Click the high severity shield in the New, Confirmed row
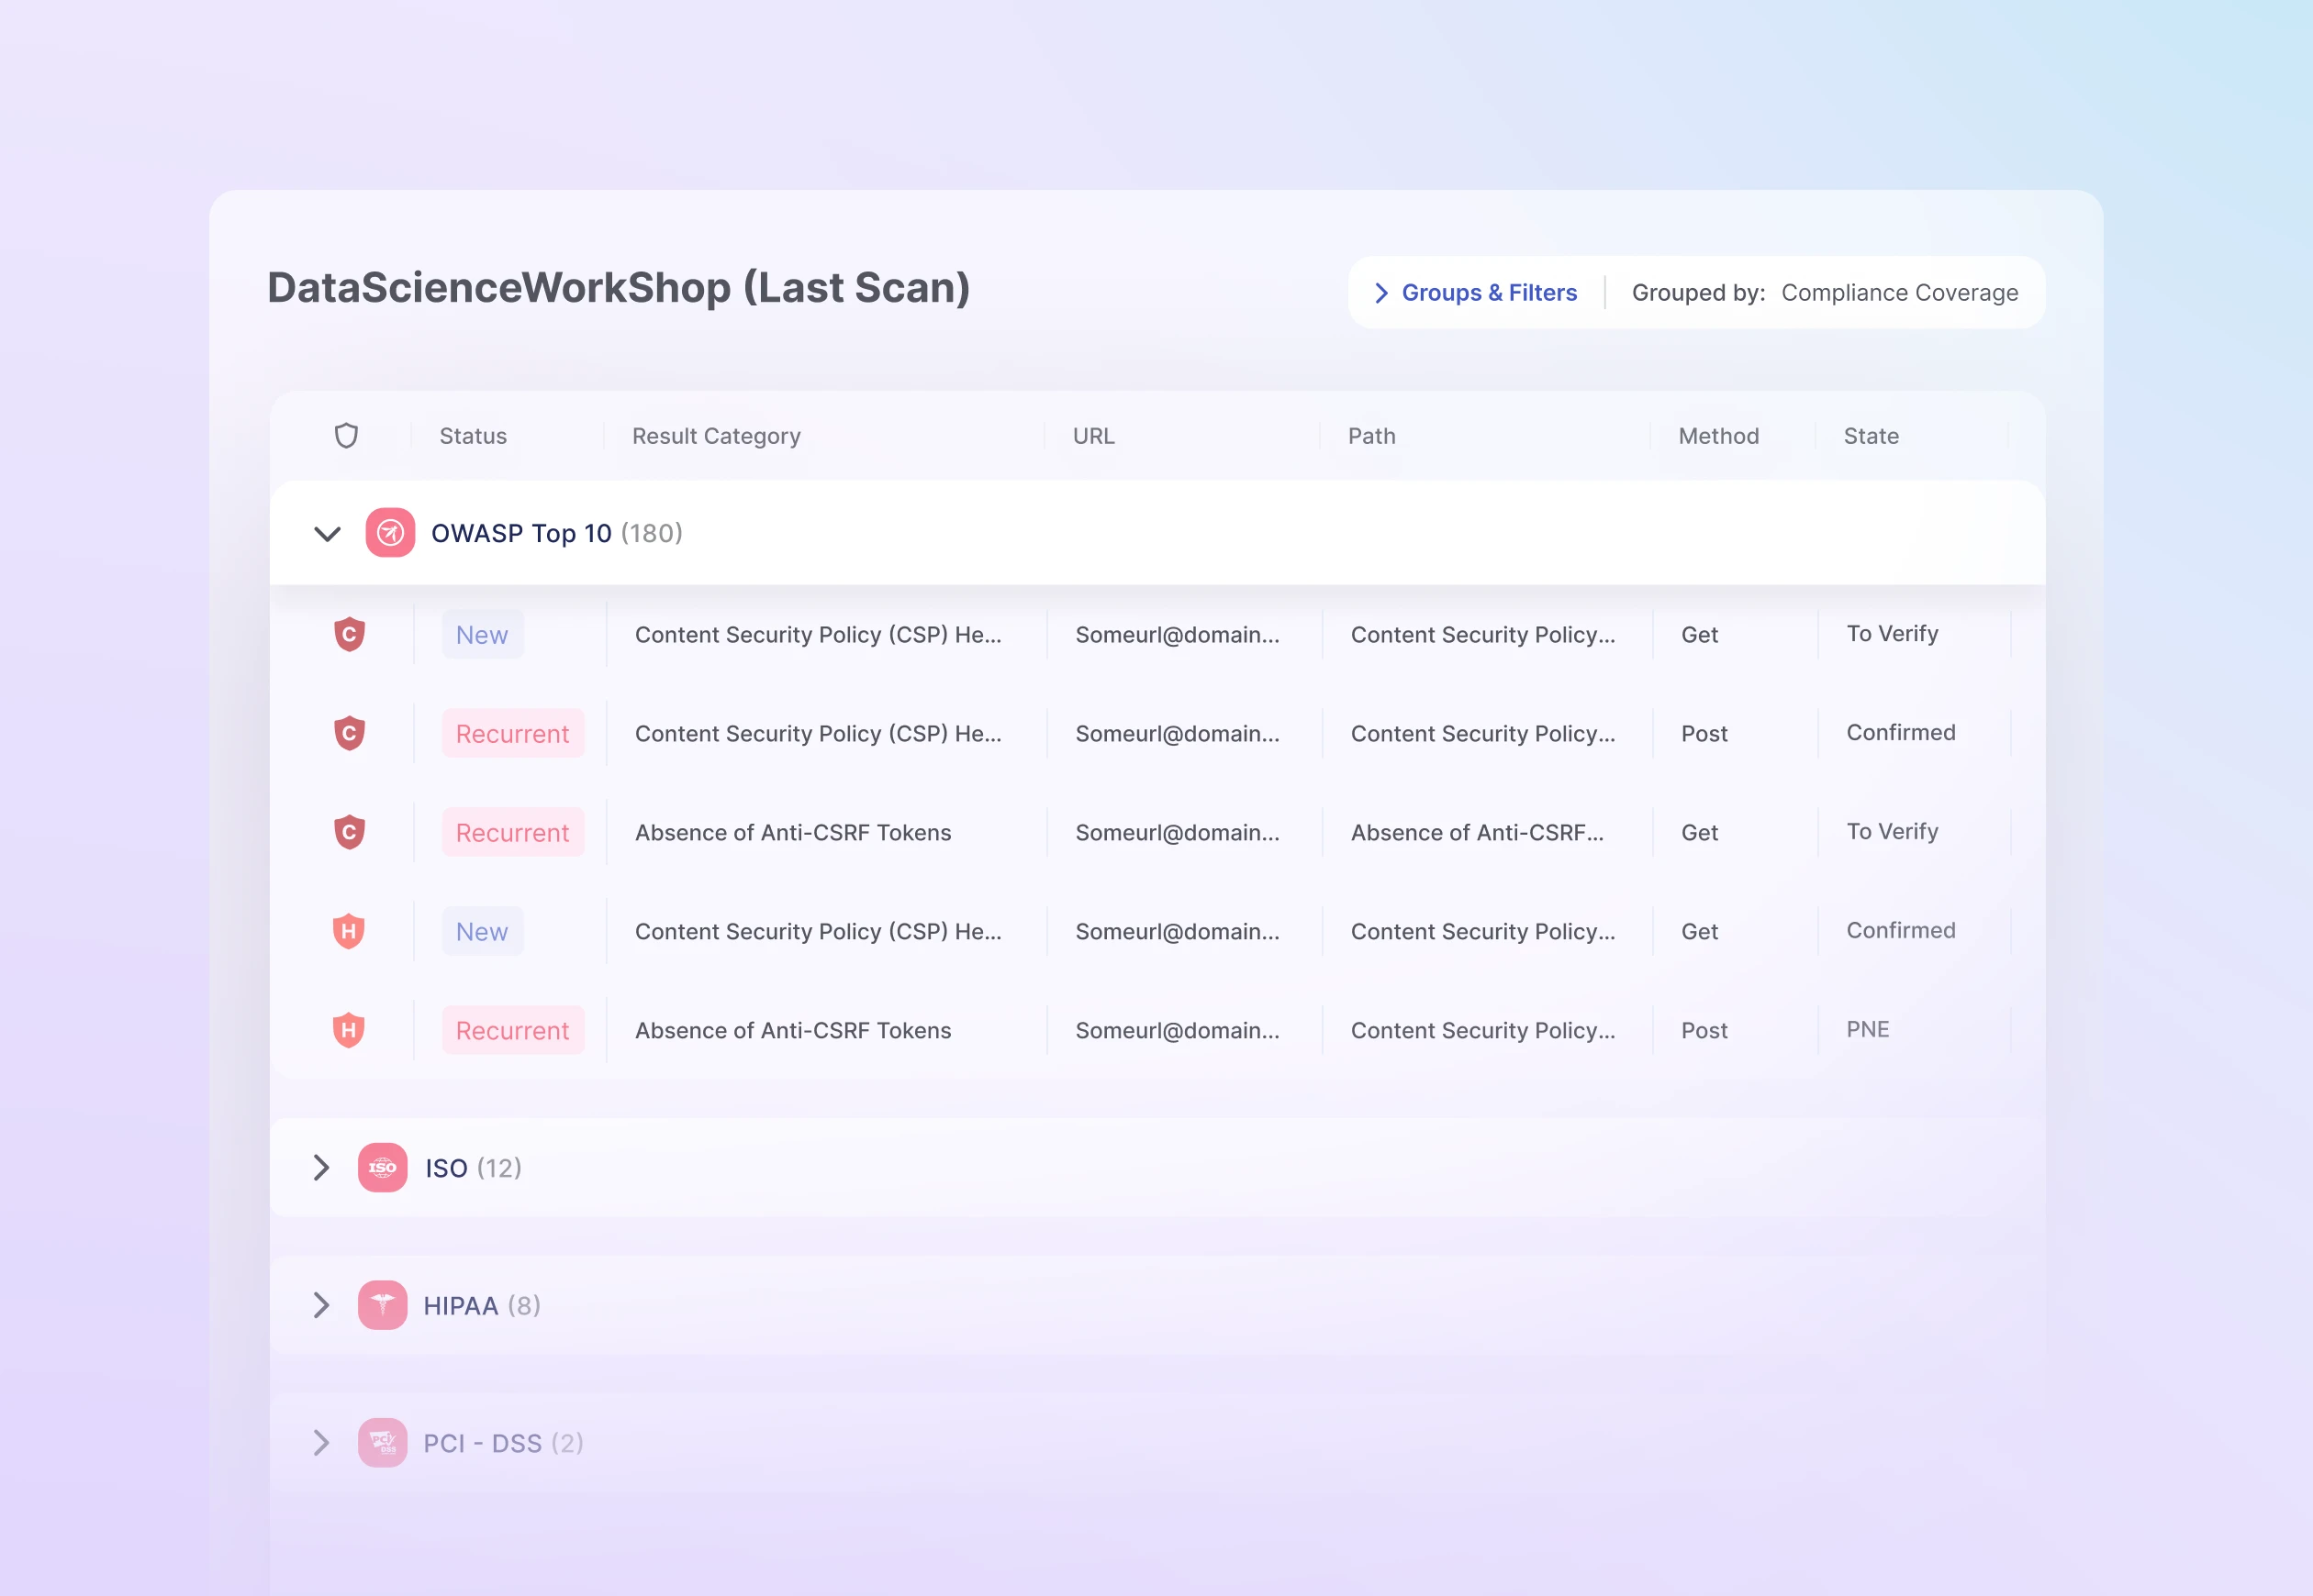Viewport: 2313px width, 1596px height. 348,931
